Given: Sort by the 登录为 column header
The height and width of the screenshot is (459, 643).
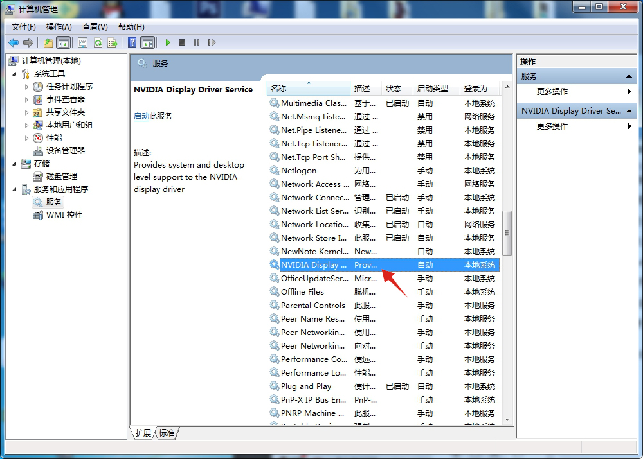Looking at the screenshot, I should pyautogui.click(x=480, y=89).
